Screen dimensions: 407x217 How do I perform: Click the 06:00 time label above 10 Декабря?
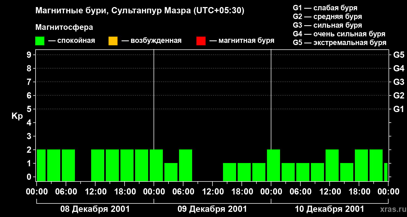(x=300, y=192)
